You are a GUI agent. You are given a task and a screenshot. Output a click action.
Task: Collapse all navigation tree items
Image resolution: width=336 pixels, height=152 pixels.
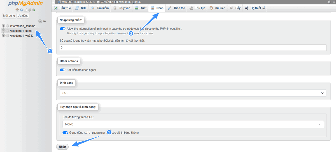pos(40,21)
